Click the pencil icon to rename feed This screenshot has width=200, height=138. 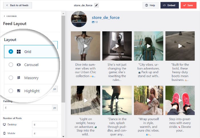tap(97, 5)
